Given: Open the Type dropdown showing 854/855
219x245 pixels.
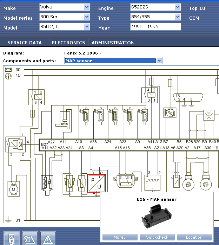Looking at the screenshot, I should pos(155,17).
